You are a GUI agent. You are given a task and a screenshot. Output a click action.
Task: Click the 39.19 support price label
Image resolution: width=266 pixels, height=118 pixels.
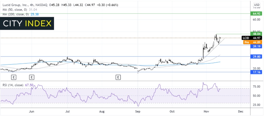coord(256,46)
